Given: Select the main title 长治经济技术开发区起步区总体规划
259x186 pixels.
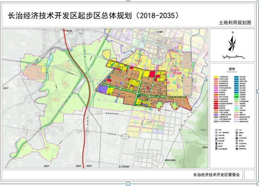Looking at the screenshot, I should tap(70, 16).
